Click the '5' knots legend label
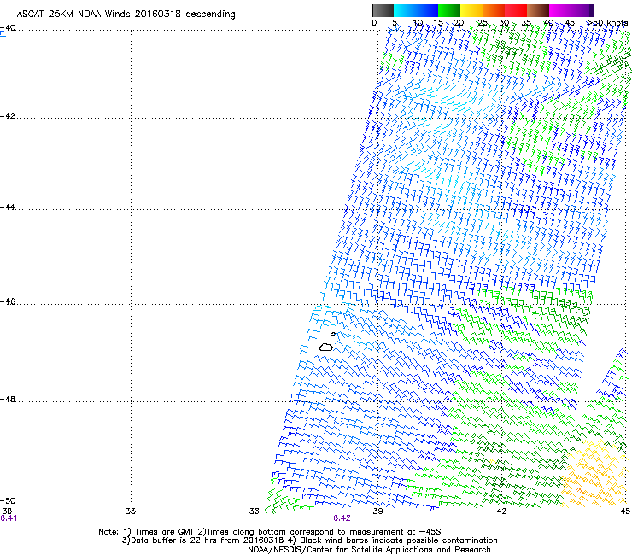This screenshot has height=555, width=632. tap(395, 23)
